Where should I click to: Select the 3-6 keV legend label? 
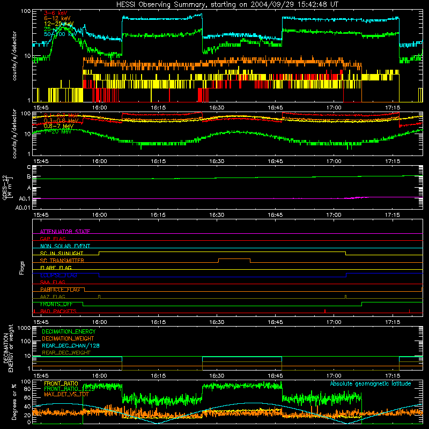(x=56, y=13)
